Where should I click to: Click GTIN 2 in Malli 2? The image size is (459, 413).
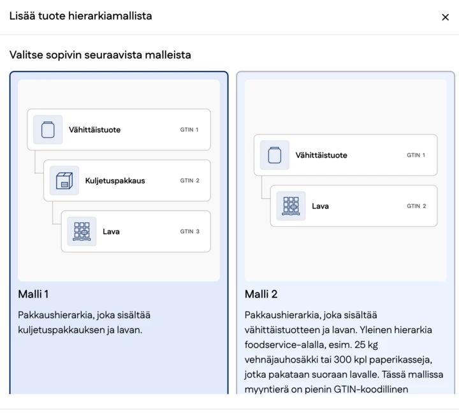point(416,206)
